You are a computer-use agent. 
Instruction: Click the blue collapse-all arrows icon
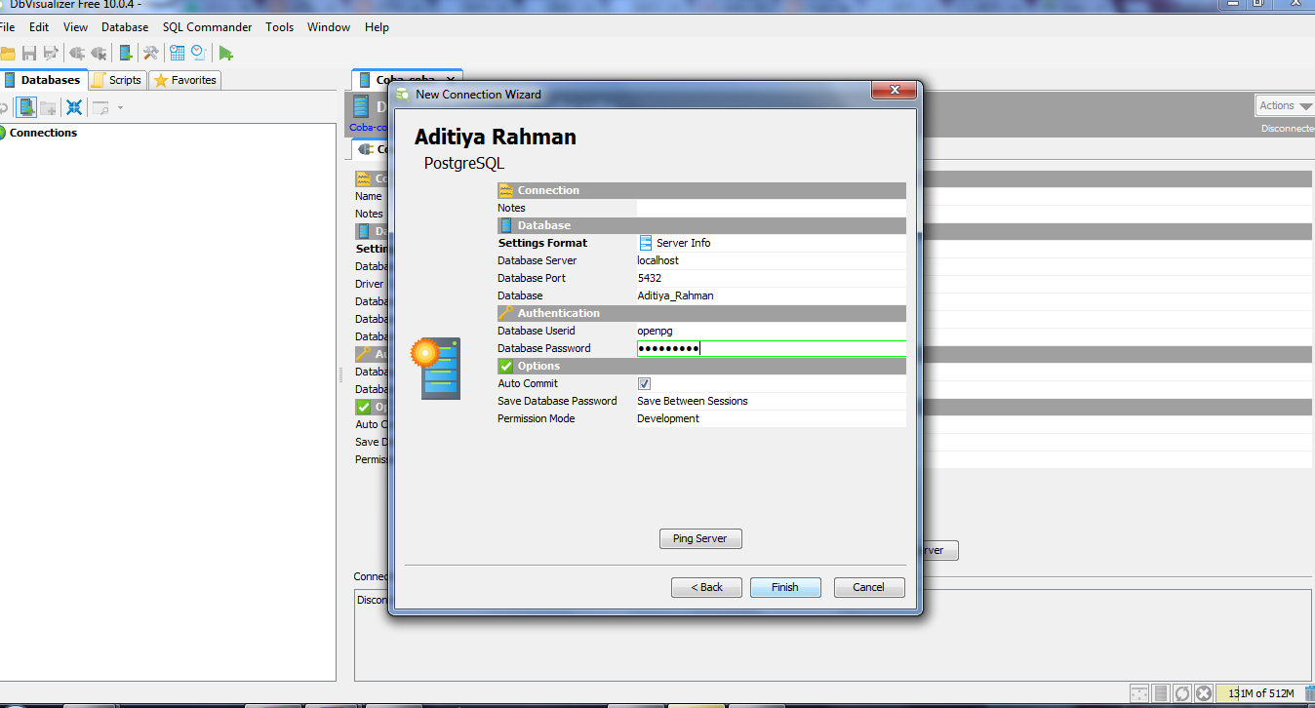73,107
